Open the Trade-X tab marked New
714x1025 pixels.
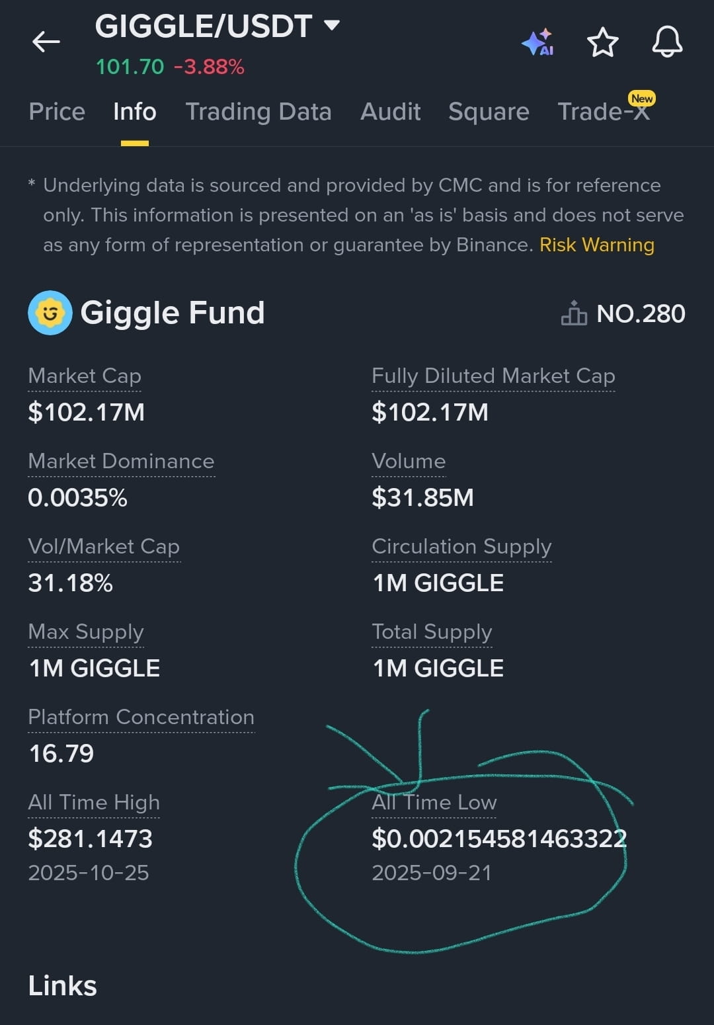[604, 109]
